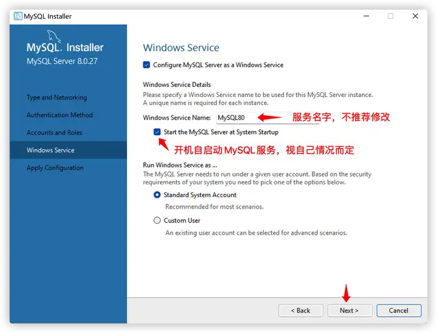
Task: Go to the Type and Networking step
Action: click(56, 98)
